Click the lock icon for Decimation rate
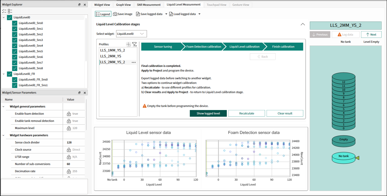The width and height of the screenshot is (387, 196). [x=69, y=171]
